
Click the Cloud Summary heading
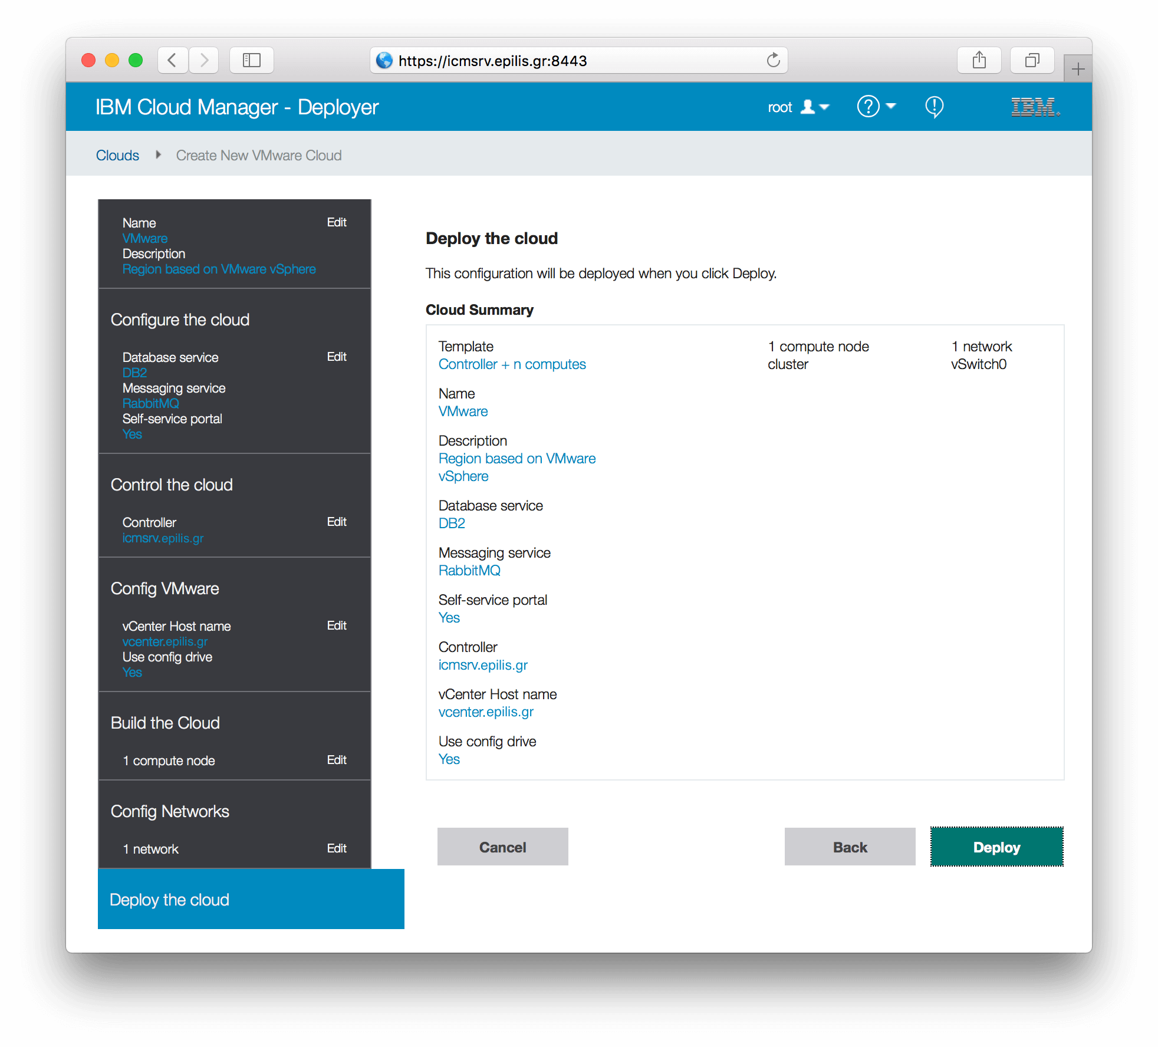[x=479, y=310]
